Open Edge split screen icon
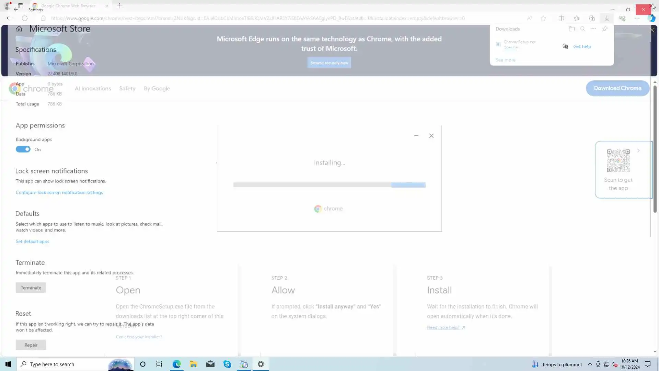Image resolution: width=659 pixels, height=371 pixels. (561, 18)
